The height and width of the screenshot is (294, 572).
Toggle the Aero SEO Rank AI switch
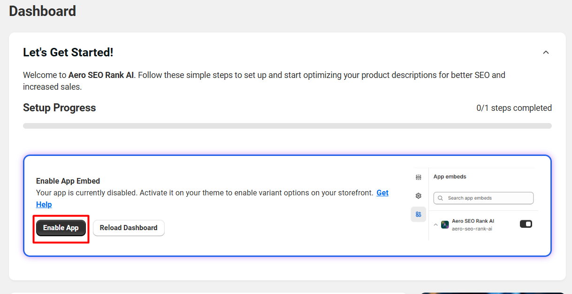point(526,224)
